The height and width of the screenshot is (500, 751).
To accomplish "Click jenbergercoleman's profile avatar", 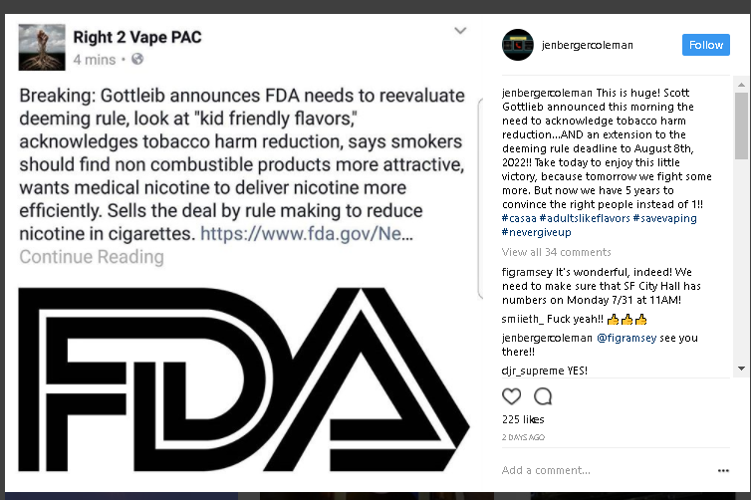I will pos(518,46).
